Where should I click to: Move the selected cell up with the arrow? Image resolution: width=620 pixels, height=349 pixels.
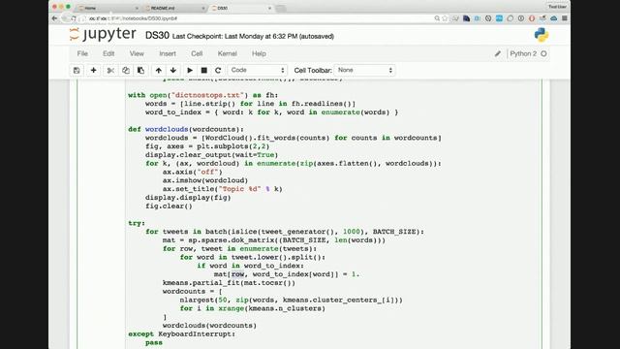tap(159, 71)
